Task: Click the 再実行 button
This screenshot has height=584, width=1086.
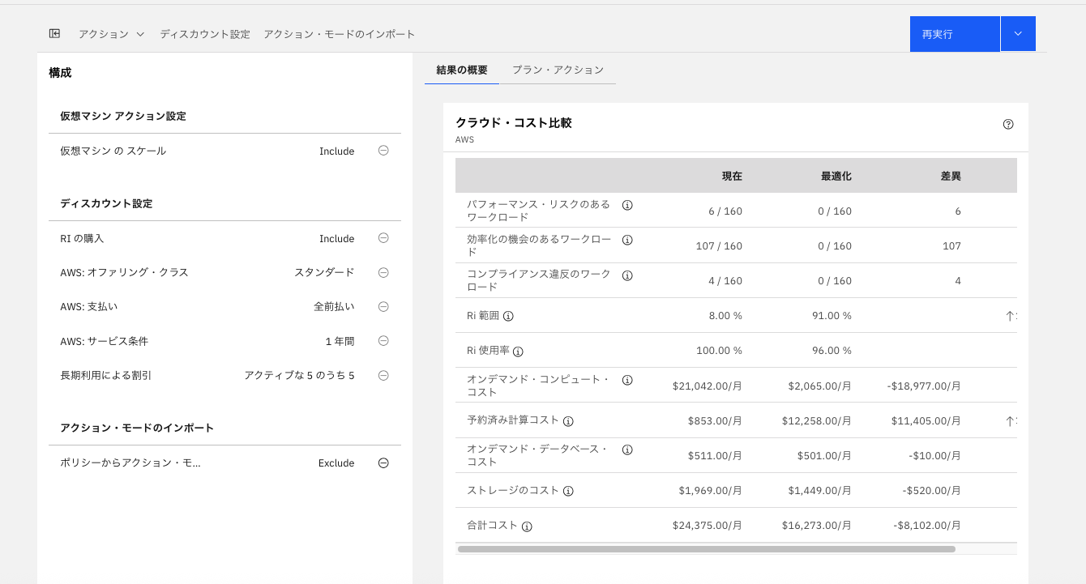Action: tap(954, 34)
